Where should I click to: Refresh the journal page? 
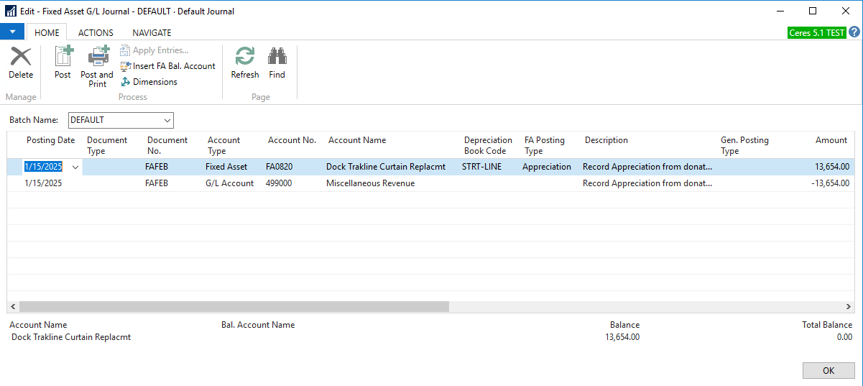click(245, 63)
